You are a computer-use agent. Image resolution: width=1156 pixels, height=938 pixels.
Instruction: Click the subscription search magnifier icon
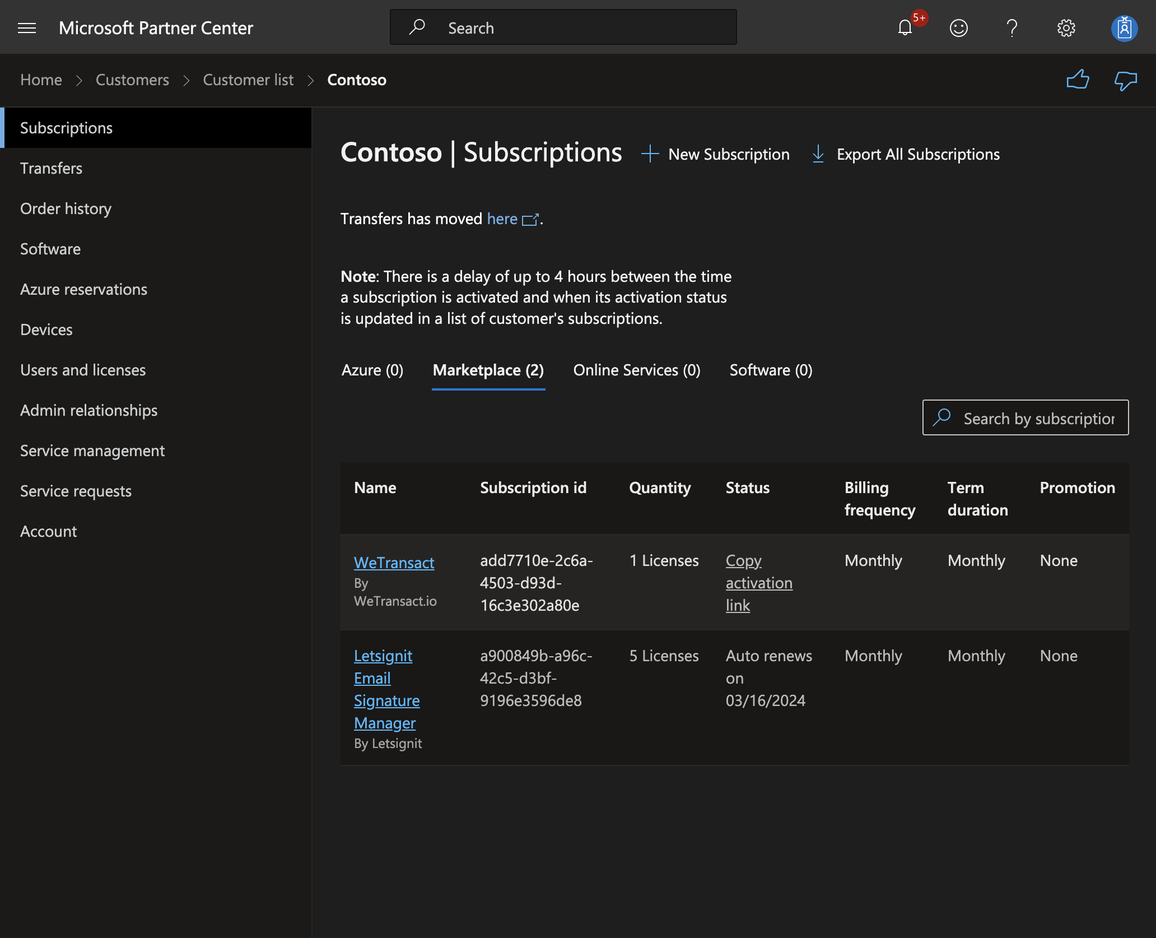point(942,417)
